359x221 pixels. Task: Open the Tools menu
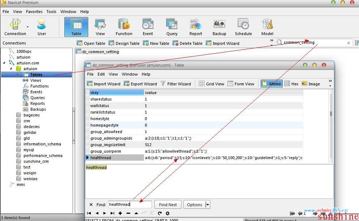(x=51, y=12)
